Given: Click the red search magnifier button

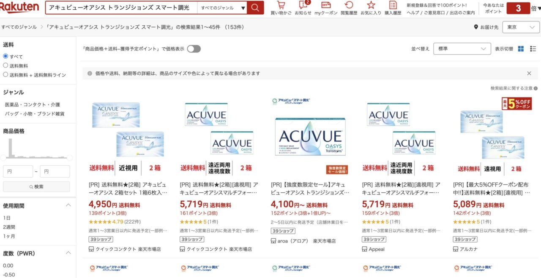Looking at the screenshot, I should tap(255, 8).
